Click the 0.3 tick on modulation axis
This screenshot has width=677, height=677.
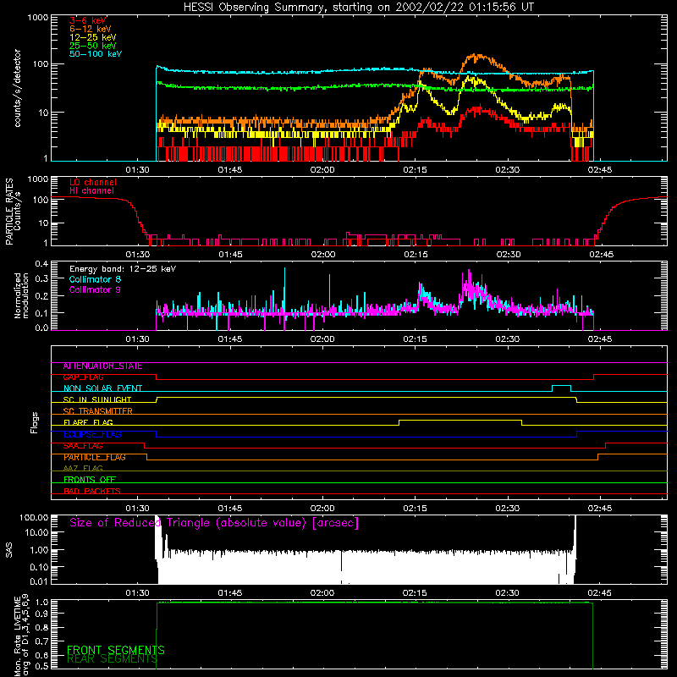(41, 278)
